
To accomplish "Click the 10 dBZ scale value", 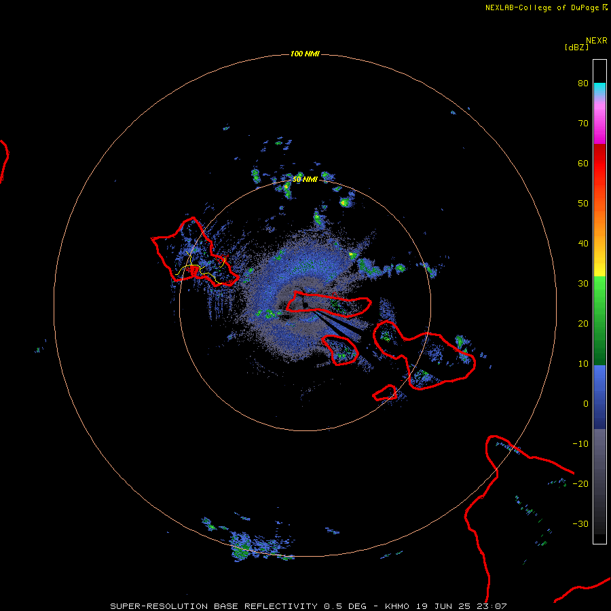I will pyautogui.click(x=583, y=364).
